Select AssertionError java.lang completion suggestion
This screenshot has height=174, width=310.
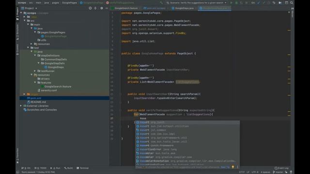coord(187,149)
